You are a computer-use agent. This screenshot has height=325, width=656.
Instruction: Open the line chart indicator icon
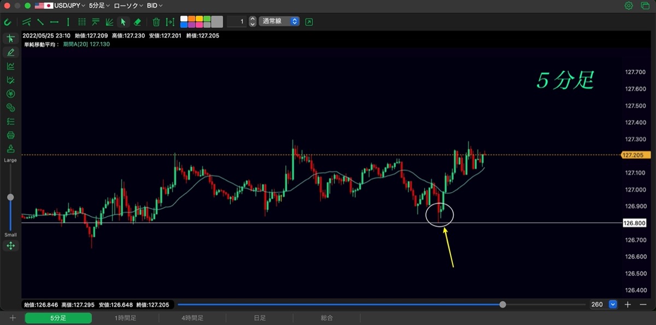click(x=10, y=66)
